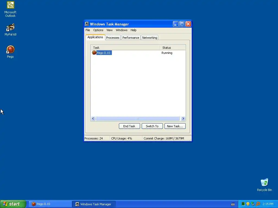Open the File menu
Viewport: 278px width, 208px height.
88,30
